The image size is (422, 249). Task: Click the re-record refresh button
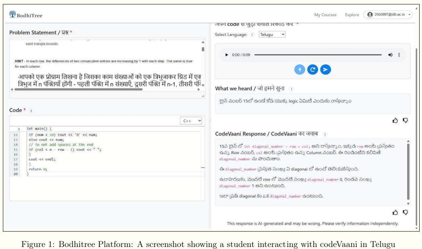(312, 69)
